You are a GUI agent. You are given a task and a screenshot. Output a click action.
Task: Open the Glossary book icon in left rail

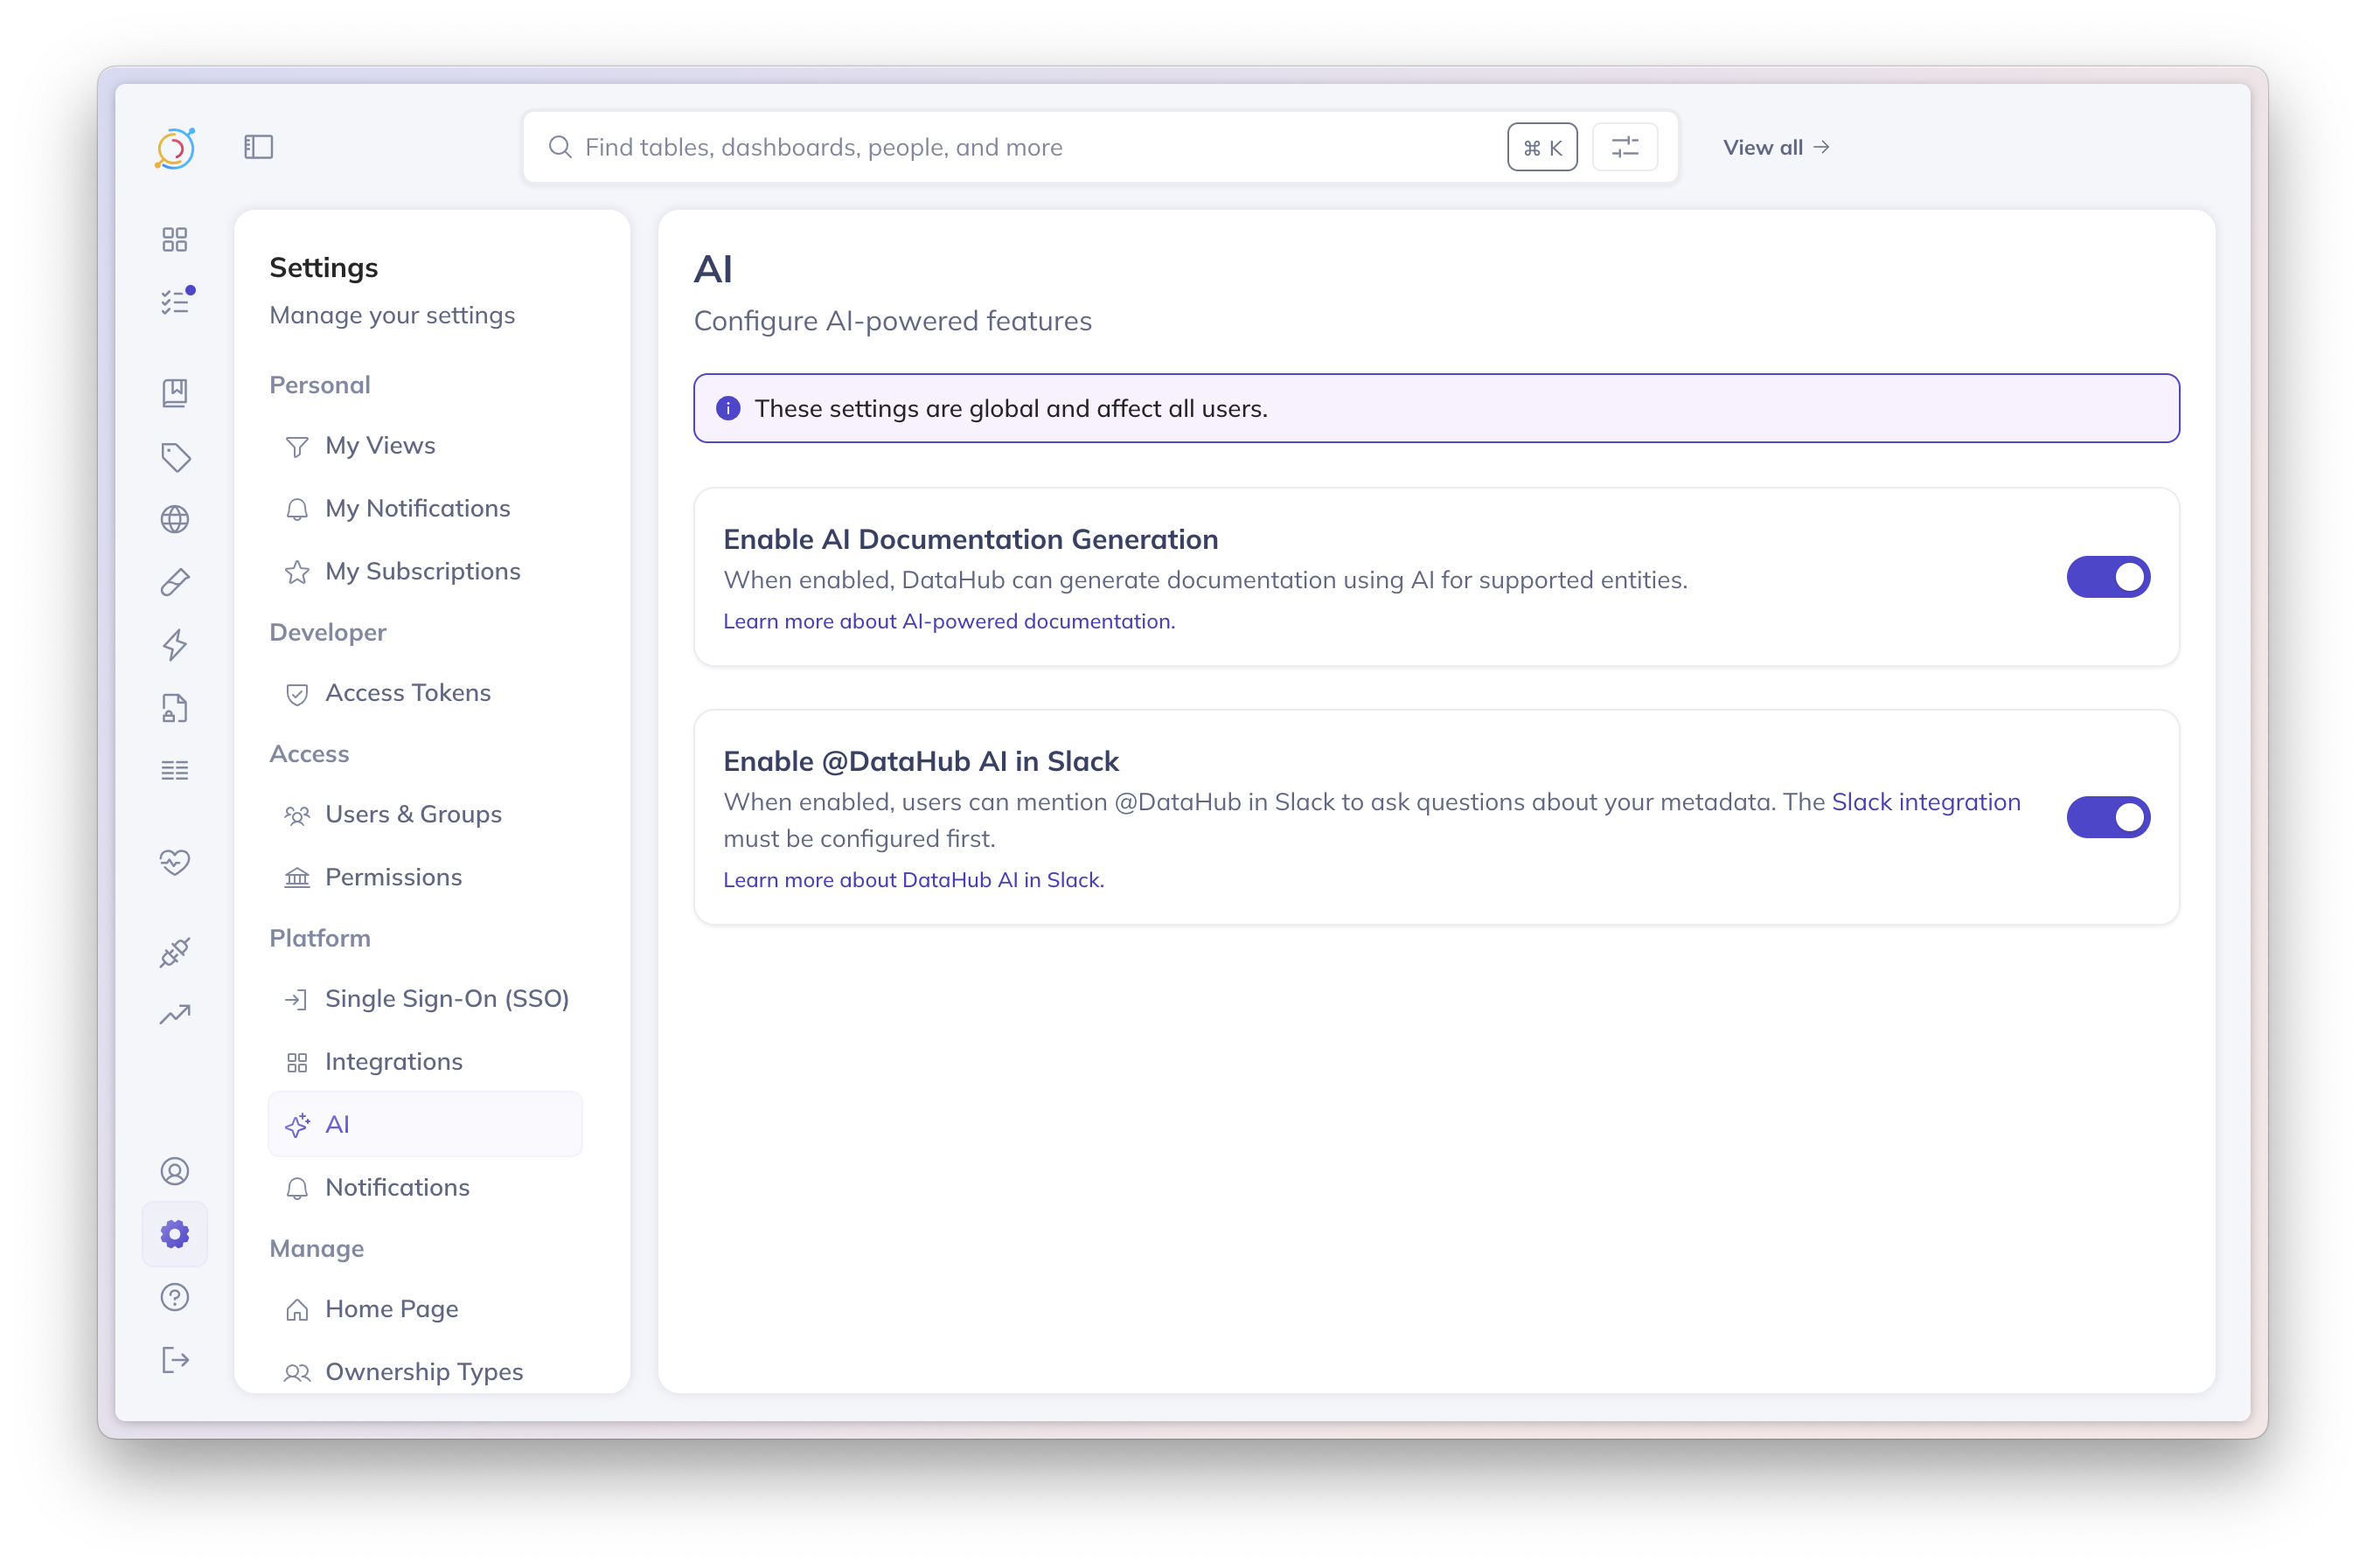(175, 392)
